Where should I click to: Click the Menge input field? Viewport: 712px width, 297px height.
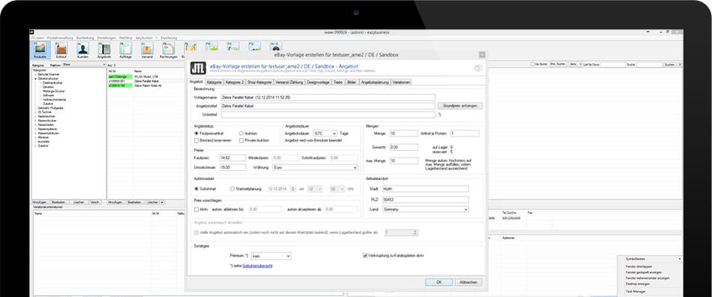(x=403, y=133)
